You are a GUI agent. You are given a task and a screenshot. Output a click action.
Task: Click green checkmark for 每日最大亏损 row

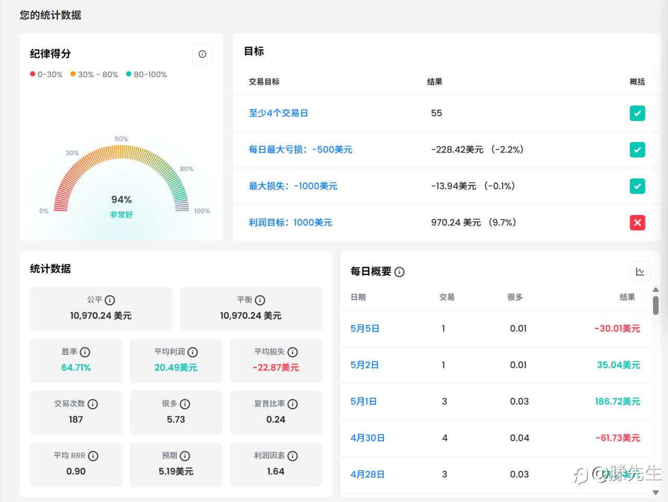[637, 150]
